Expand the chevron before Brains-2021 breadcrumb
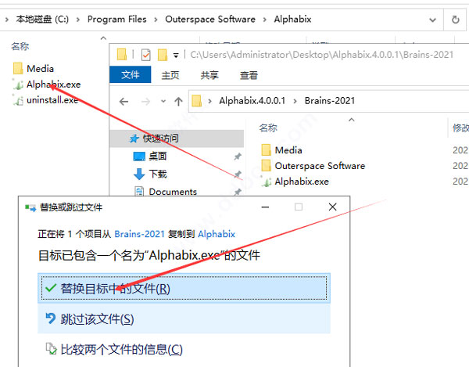469x367 pixels. [295, 101]
